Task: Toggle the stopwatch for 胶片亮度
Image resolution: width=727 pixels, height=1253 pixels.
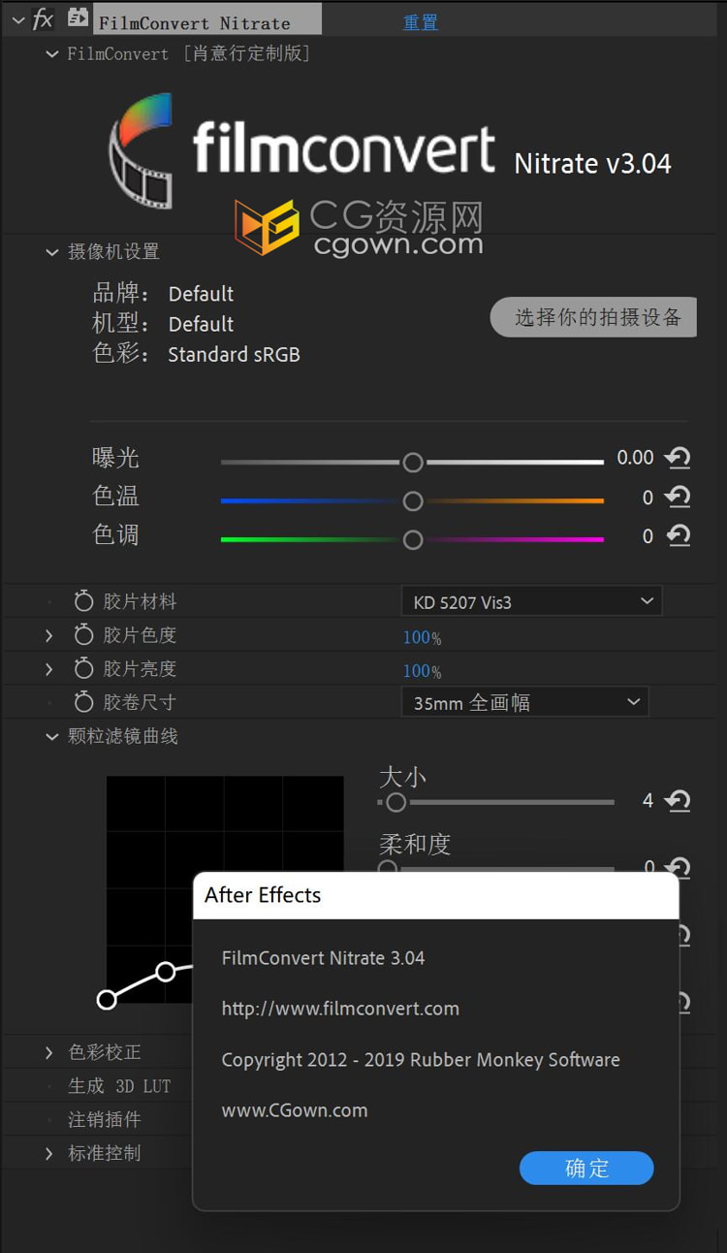Action: coord(83,668)
